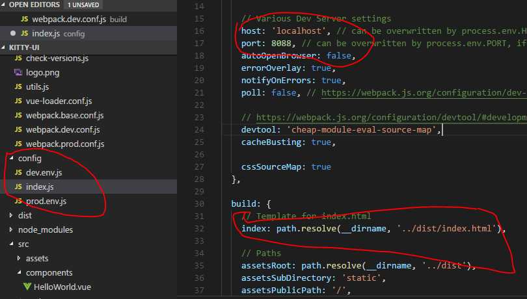This screenshot has height=299, width=527.
Task: Click the JS icon of webpack.prod.conf.js
Action: coord(18,144)
